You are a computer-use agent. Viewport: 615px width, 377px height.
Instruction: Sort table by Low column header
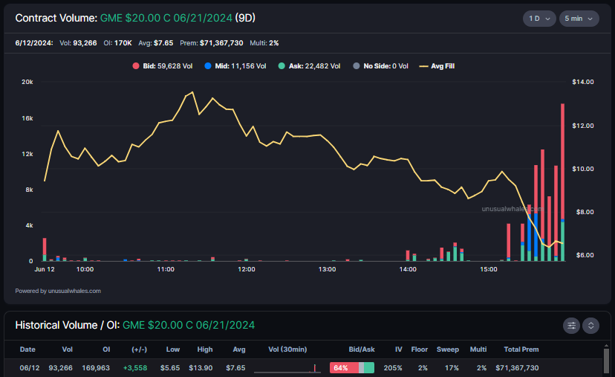point(172,349)
